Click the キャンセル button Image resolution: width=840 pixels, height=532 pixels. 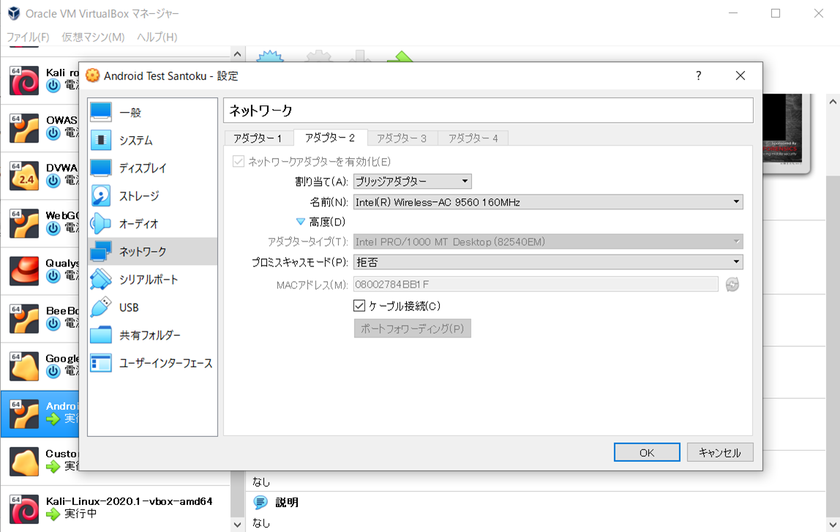pos(720,453)
